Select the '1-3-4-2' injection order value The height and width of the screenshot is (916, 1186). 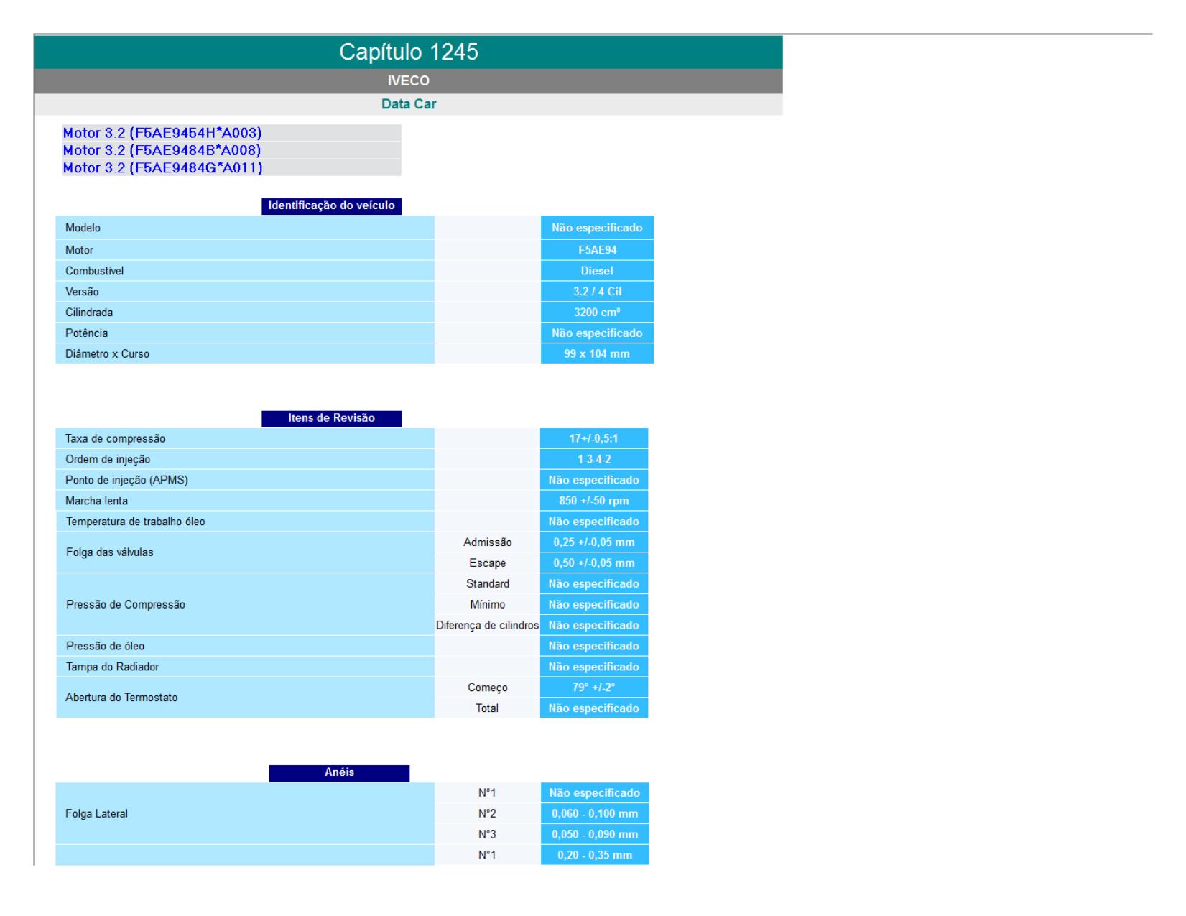point(594,460)
